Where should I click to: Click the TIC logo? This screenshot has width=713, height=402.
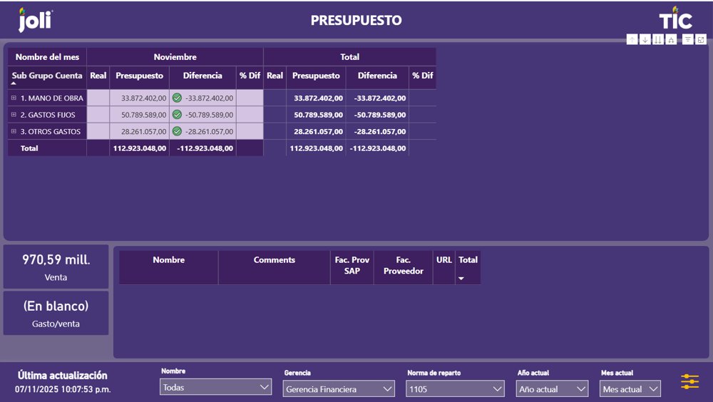[x=674, y=19]
